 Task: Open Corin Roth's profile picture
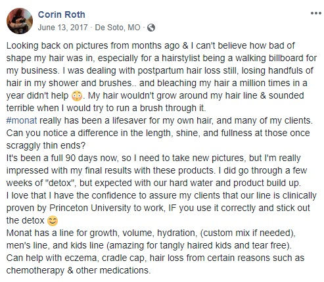pos(20,21)
